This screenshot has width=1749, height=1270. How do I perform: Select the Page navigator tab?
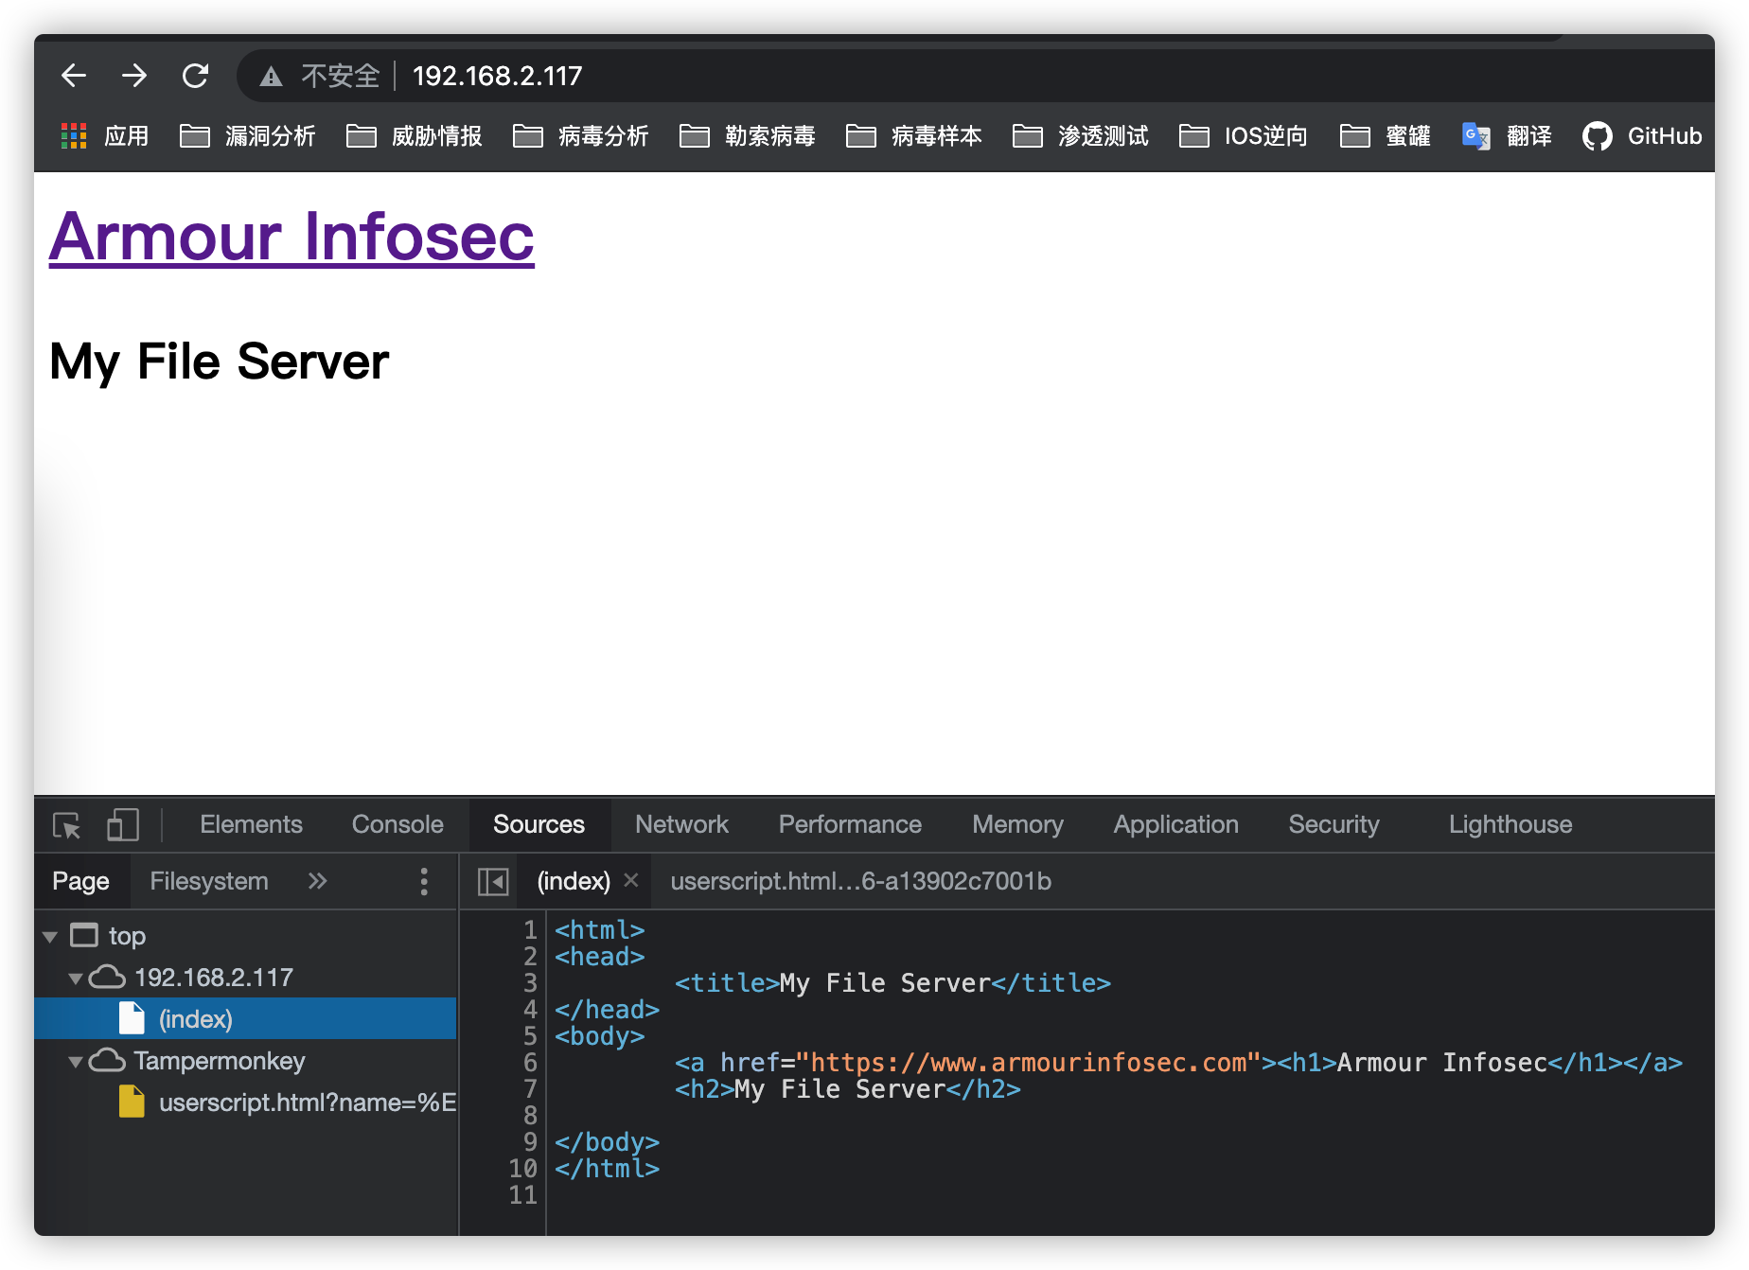click(80, 881)
